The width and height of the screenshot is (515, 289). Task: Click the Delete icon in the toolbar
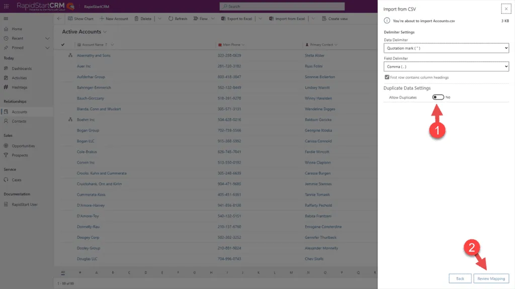pos(144,18)
